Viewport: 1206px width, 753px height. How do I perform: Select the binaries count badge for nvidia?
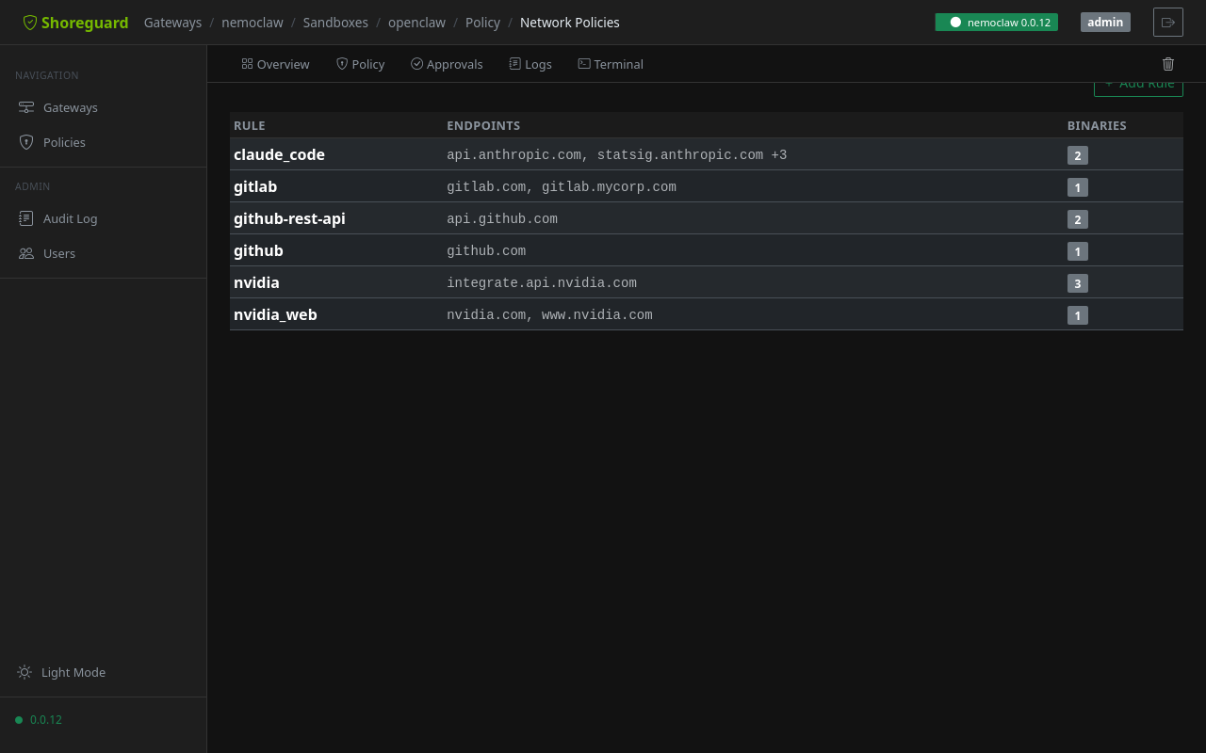(1077, 282)
